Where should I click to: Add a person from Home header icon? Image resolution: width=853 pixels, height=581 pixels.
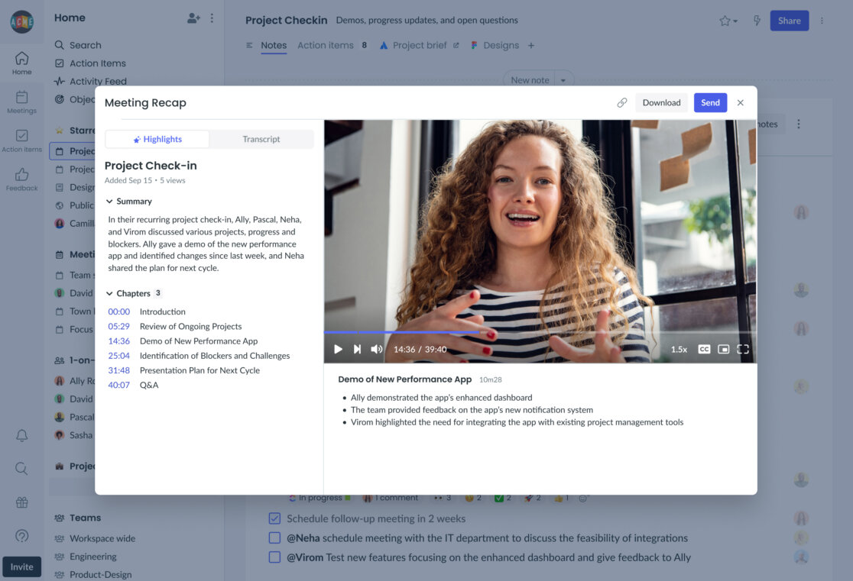pyautogui.click(x=193, y=18)
